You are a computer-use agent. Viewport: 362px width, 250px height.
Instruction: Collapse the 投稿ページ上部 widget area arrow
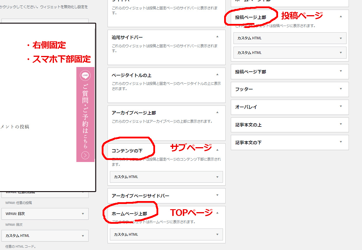340,17
